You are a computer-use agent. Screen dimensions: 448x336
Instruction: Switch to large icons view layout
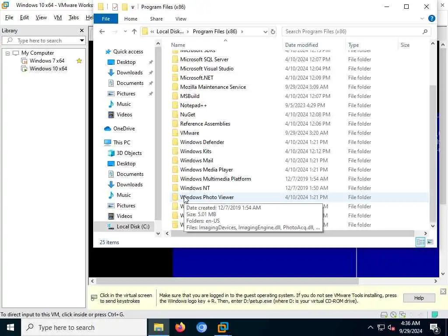(x=430, y=242)
